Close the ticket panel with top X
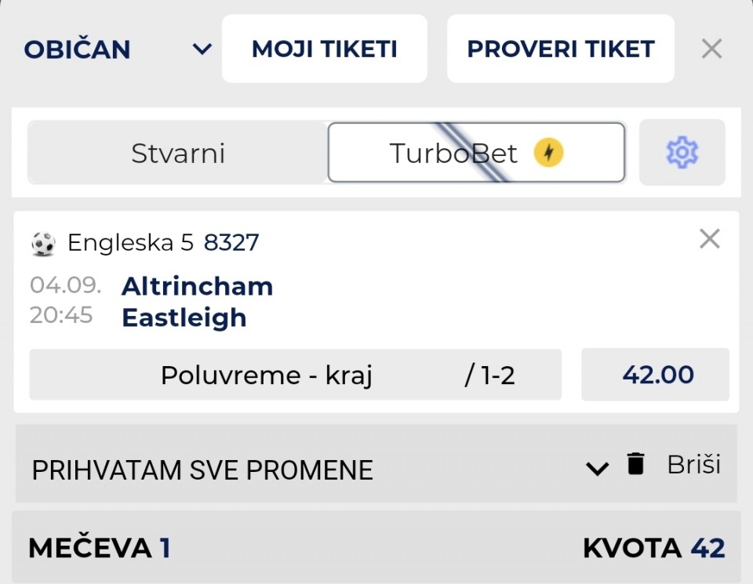Viewport: 753px width, 584px height. [711, 49]
